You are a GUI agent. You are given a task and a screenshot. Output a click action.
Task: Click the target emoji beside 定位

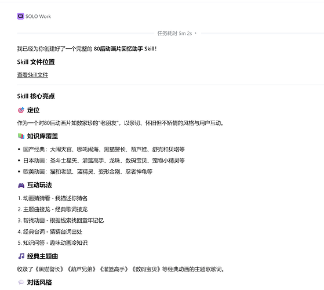[x=21, y=110]
